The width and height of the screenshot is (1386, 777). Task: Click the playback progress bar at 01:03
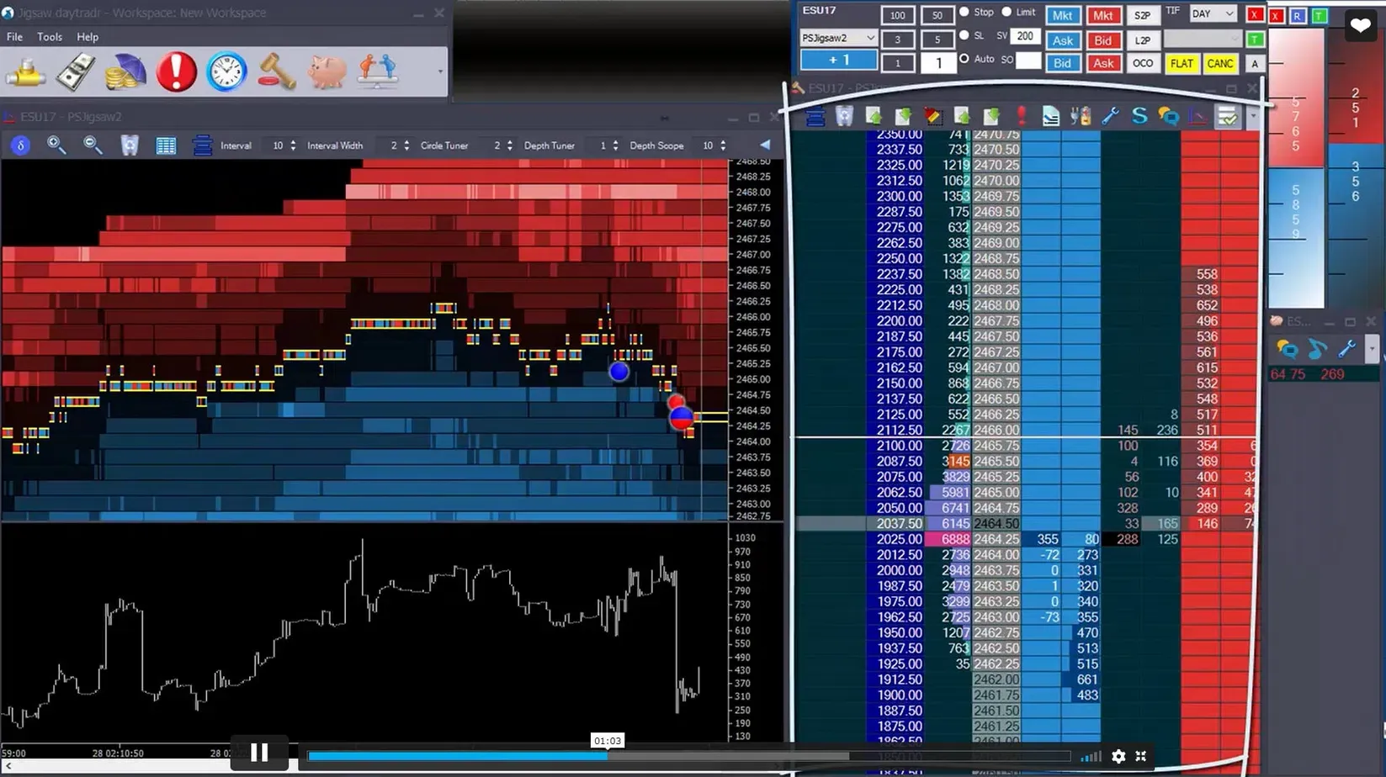608,755
